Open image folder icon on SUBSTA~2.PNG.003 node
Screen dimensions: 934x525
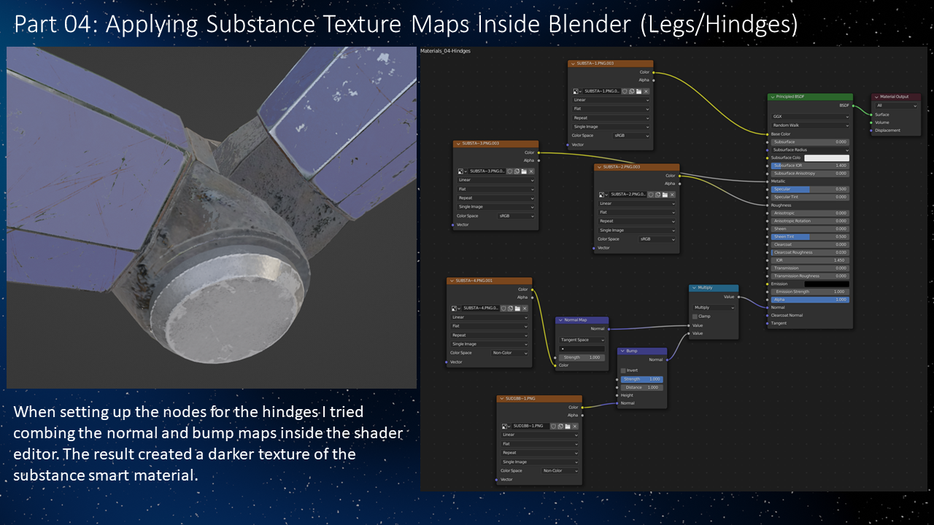coord(664,195)
